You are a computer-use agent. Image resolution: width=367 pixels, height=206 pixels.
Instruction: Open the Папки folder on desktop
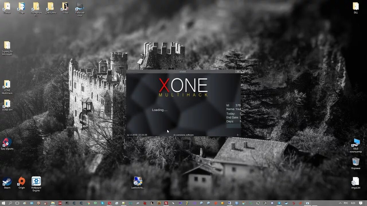[x=7, y=8]
